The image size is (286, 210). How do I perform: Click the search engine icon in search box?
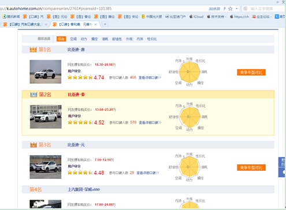pyautogui.click(x=245, y=9)
